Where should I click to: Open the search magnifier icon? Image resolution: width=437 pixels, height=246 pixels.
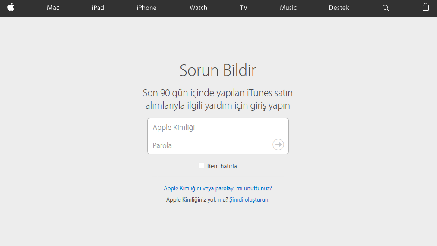pos(386,8)
